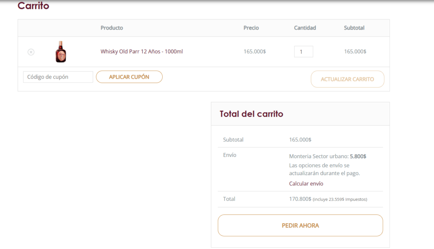The width and height of the screenshot is (434, 249).
Task: Proceed to checkout with PEDIR AHORA
Action: point(300,225)
